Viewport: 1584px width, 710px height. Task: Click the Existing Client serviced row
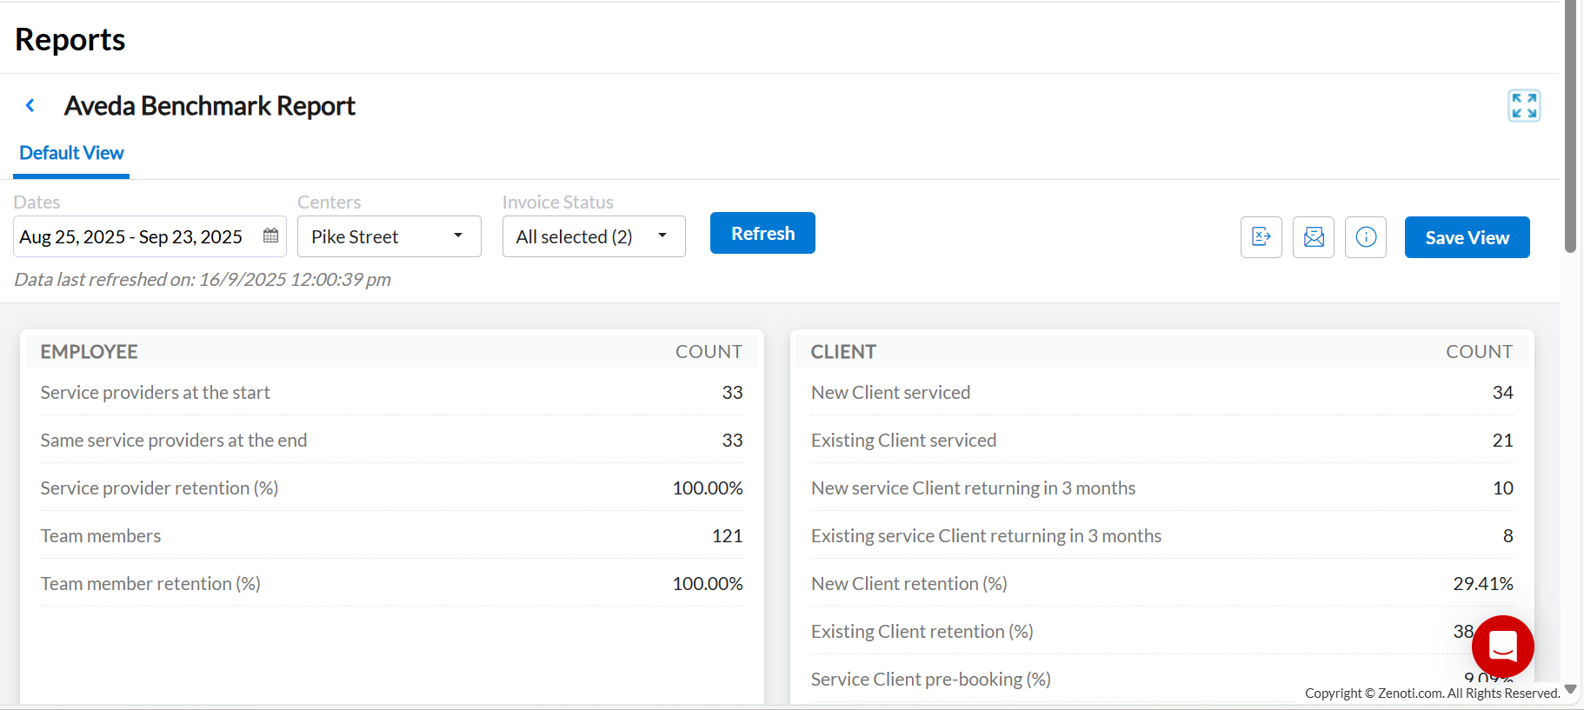(x=1161, y=441)
